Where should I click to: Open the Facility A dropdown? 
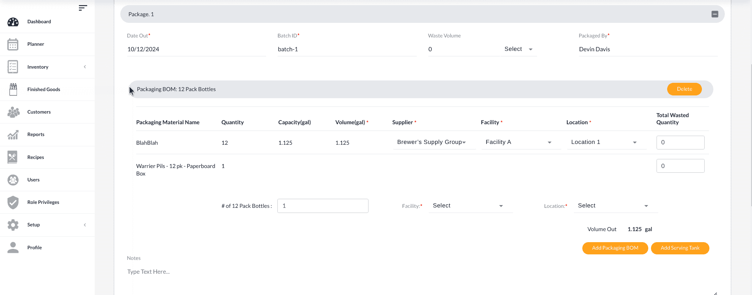[521, 142]
